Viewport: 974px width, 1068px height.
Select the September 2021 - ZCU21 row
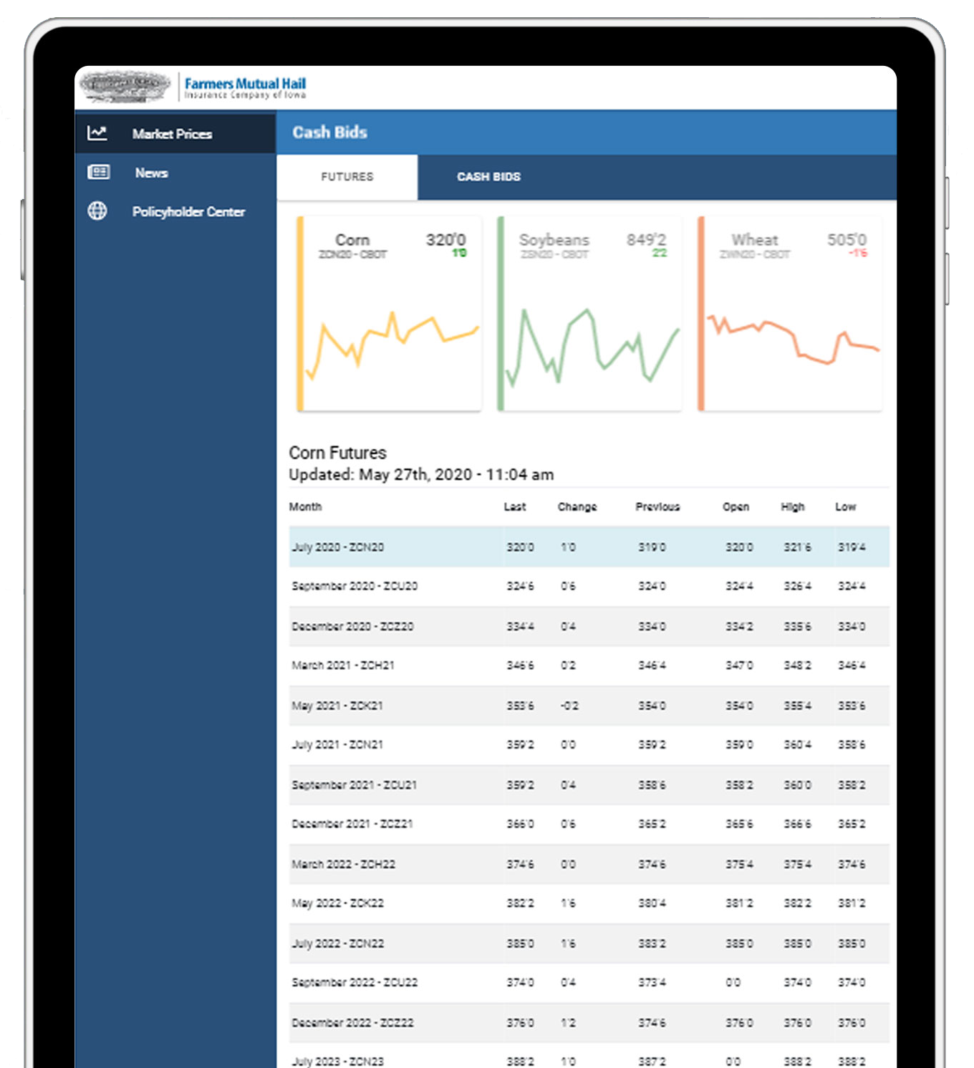pos(589,786)
